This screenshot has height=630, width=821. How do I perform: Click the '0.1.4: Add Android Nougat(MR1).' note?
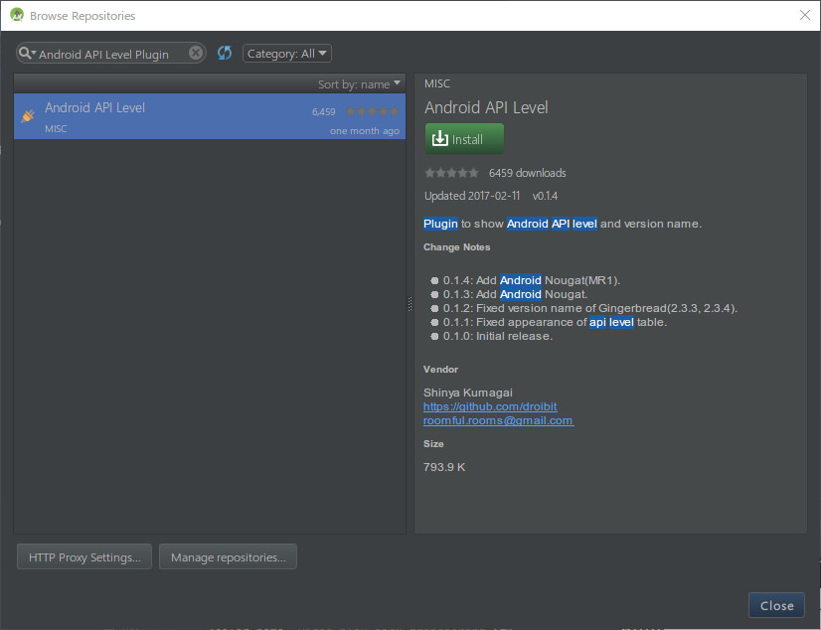coord(532,280)
